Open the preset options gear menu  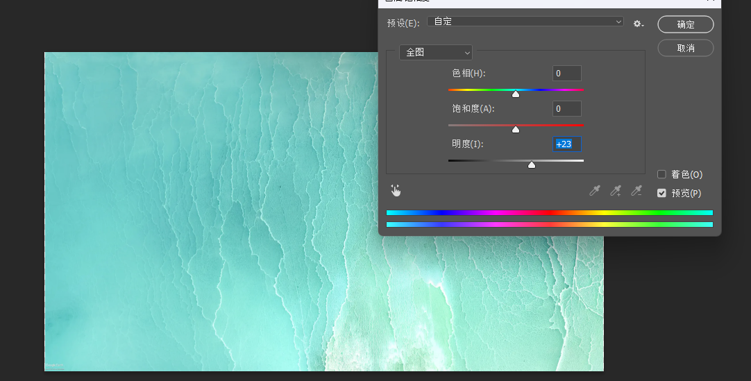639,24
